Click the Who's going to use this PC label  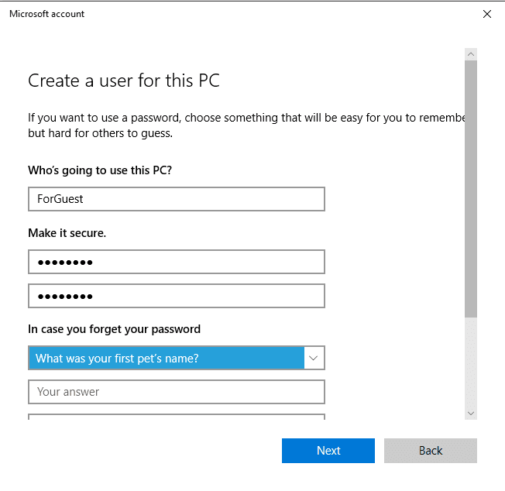100,170
